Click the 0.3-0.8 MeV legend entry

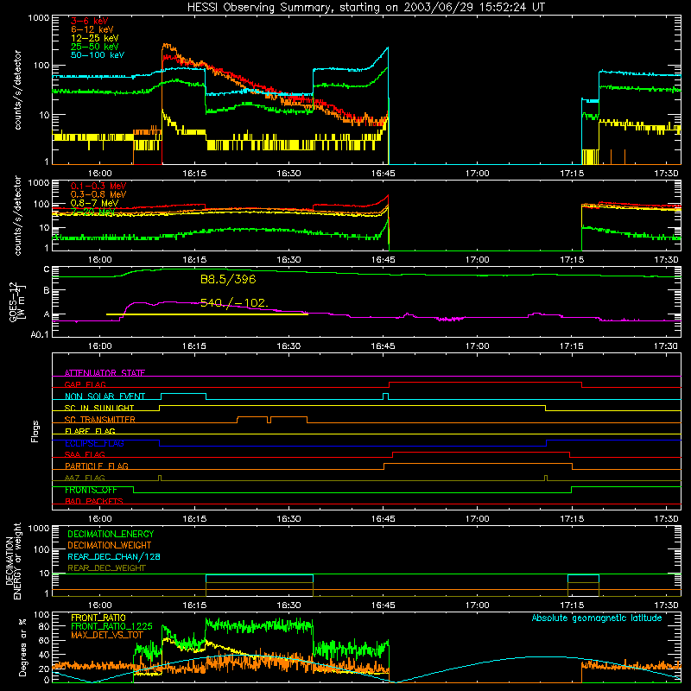(x=98, y=195)
